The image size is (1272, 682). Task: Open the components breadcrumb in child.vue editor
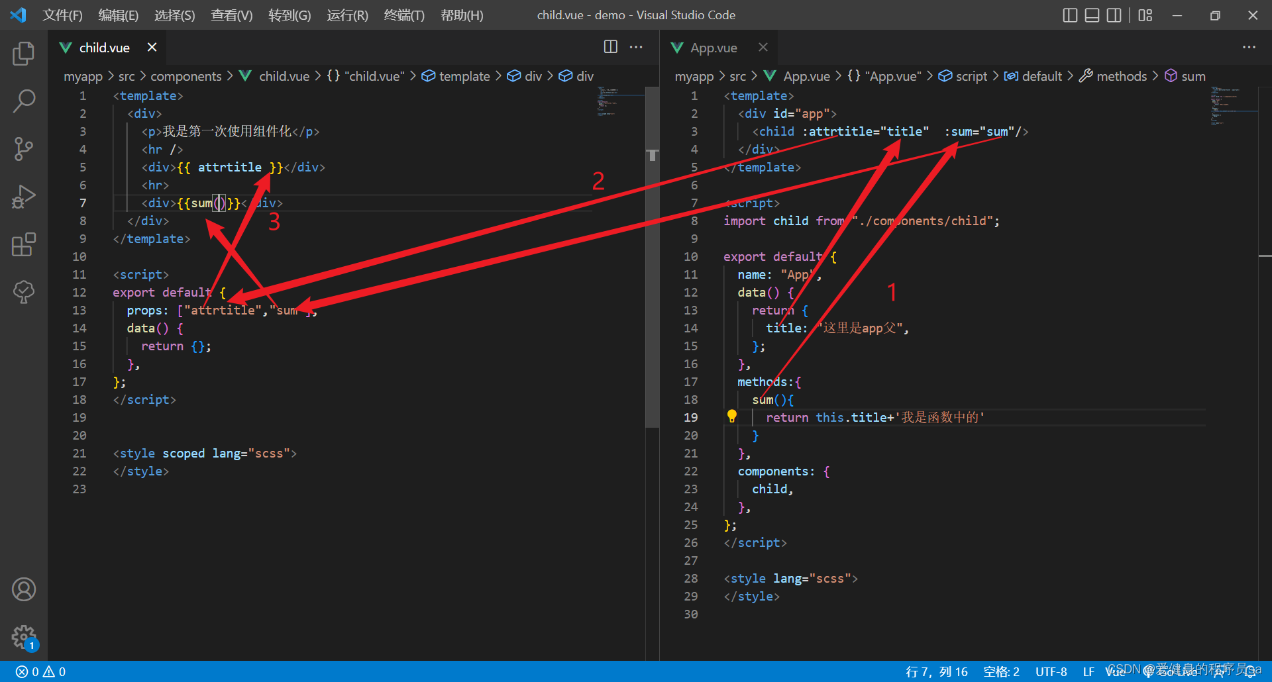[186, 76]
